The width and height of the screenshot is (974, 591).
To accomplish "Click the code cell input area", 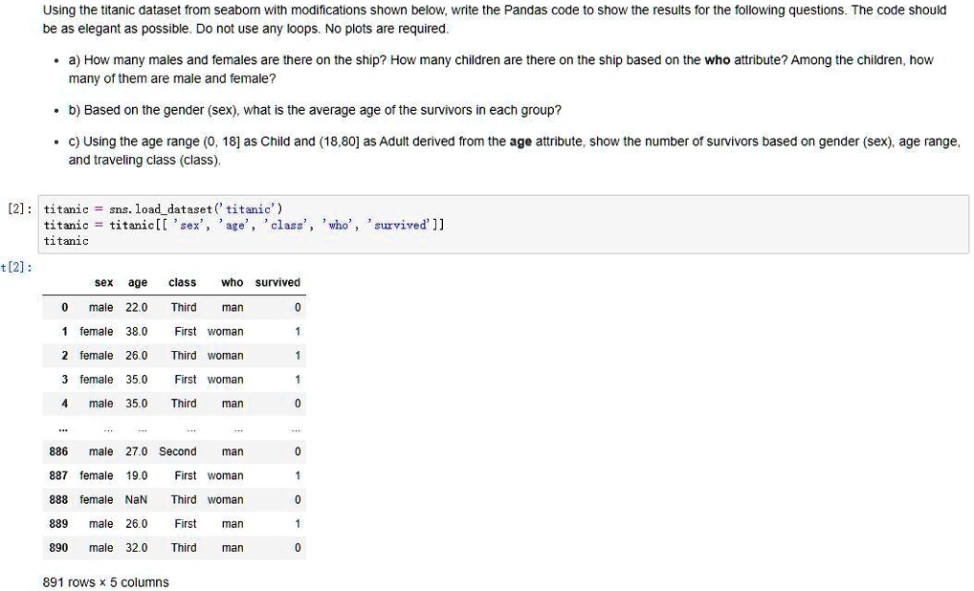I will coord(503,224).
